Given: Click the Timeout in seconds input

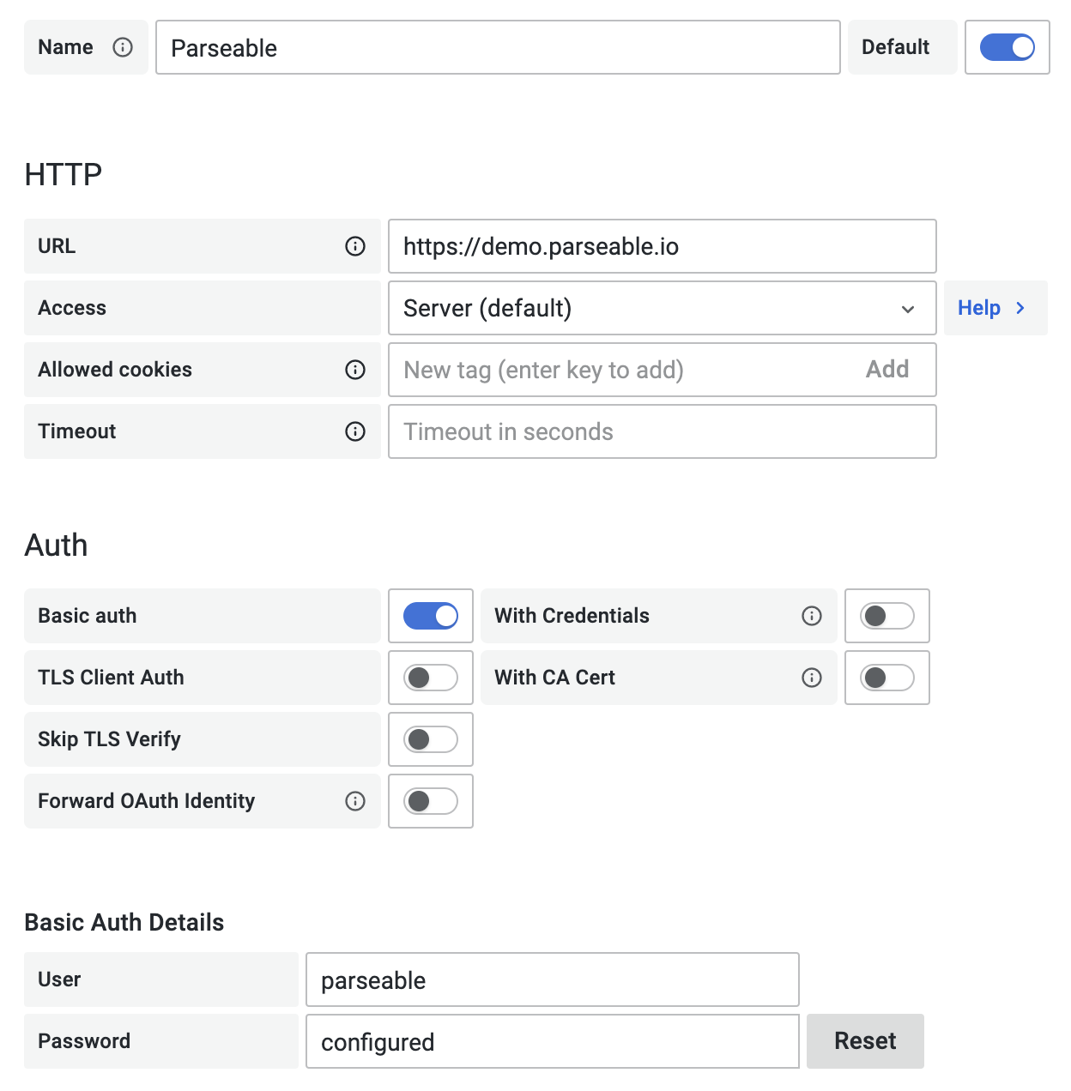Looking at the screenshot, I should (x=662, y=431).
